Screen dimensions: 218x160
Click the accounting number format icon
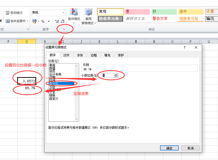34,21
